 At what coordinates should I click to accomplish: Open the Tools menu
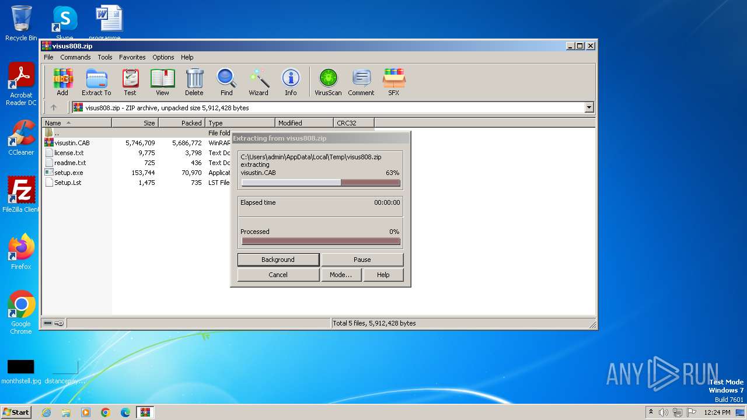click(105, 57)
